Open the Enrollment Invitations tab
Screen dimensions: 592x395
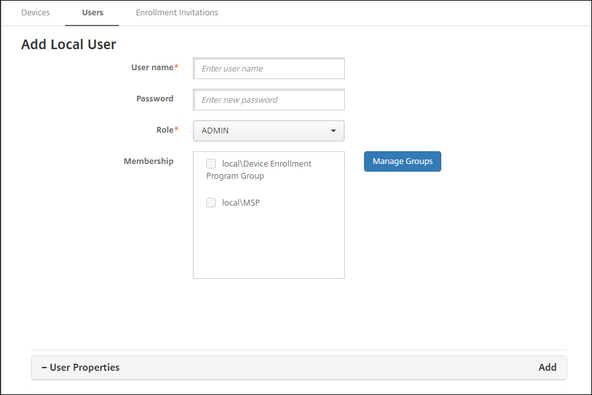coord(177,13)
